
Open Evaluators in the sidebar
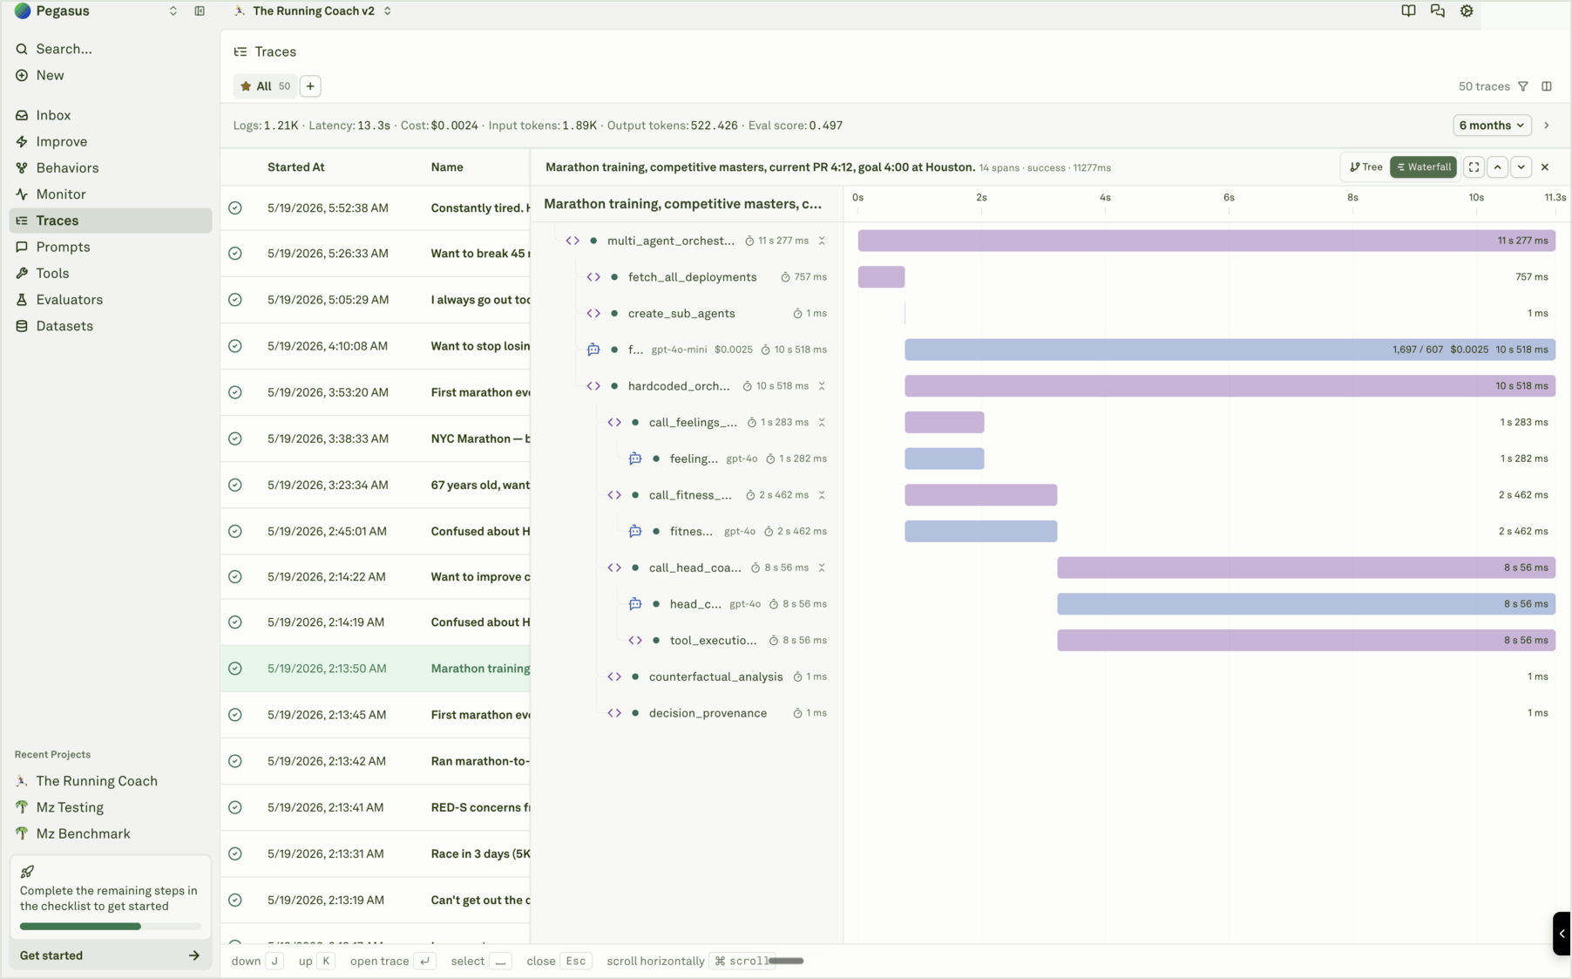pyautogui.click(x=111, y=300)
